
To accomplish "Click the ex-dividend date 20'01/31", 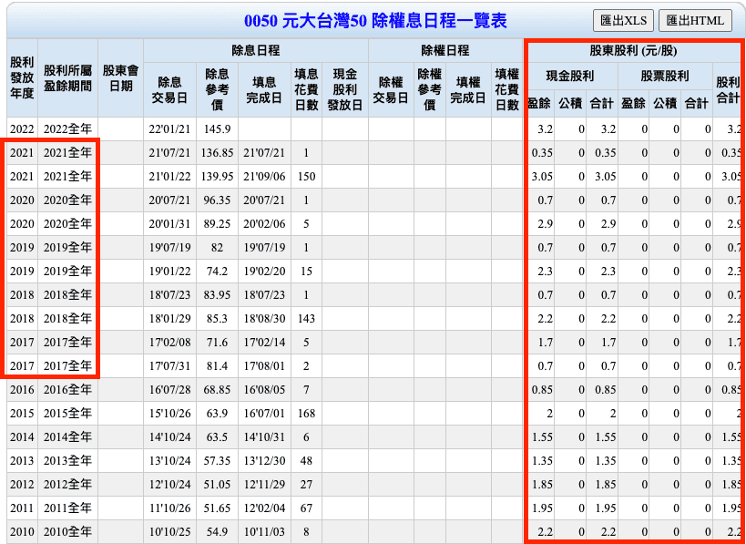I will (169, 223).
